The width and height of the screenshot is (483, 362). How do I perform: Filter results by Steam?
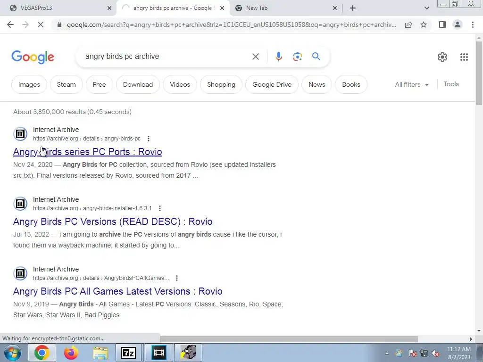coord(66,84)
